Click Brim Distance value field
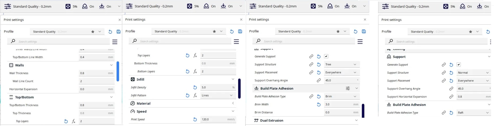Viewport: 494px width, 126px height. 342,112
